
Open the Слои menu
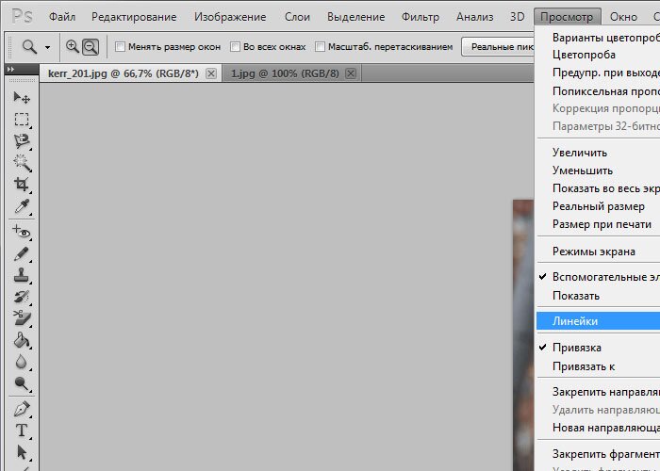[297, 17]
